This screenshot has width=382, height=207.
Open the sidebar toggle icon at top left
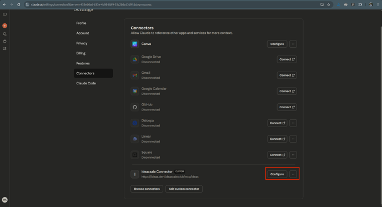[4, 14]
